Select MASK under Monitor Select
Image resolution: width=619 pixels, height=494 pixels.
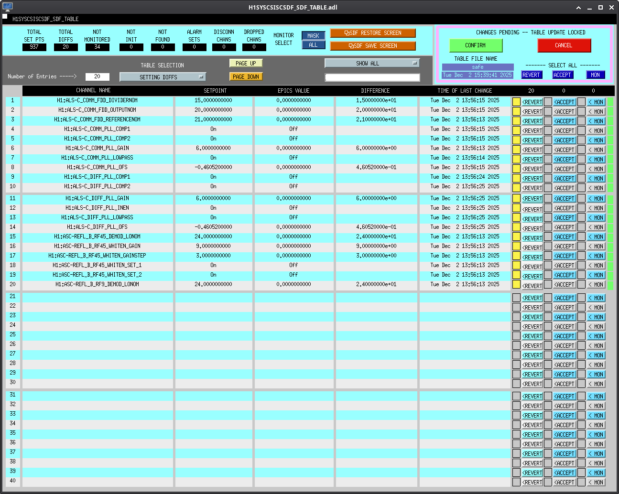click(x=313, y=36)
